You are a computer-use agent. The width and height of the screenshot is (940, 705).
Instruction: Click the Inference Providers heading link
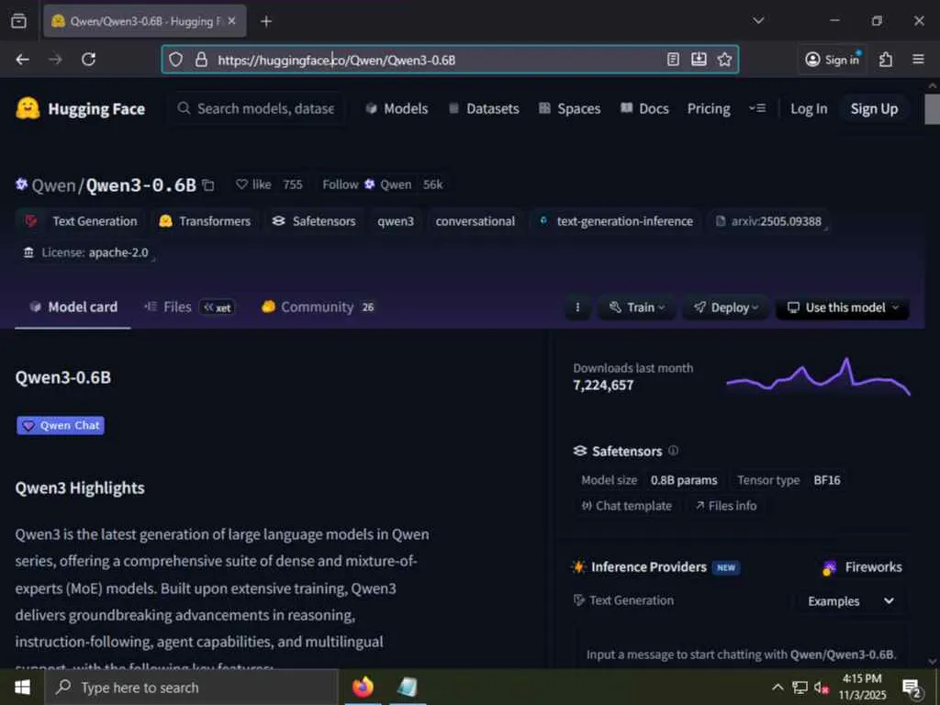[x=649, y=567]
